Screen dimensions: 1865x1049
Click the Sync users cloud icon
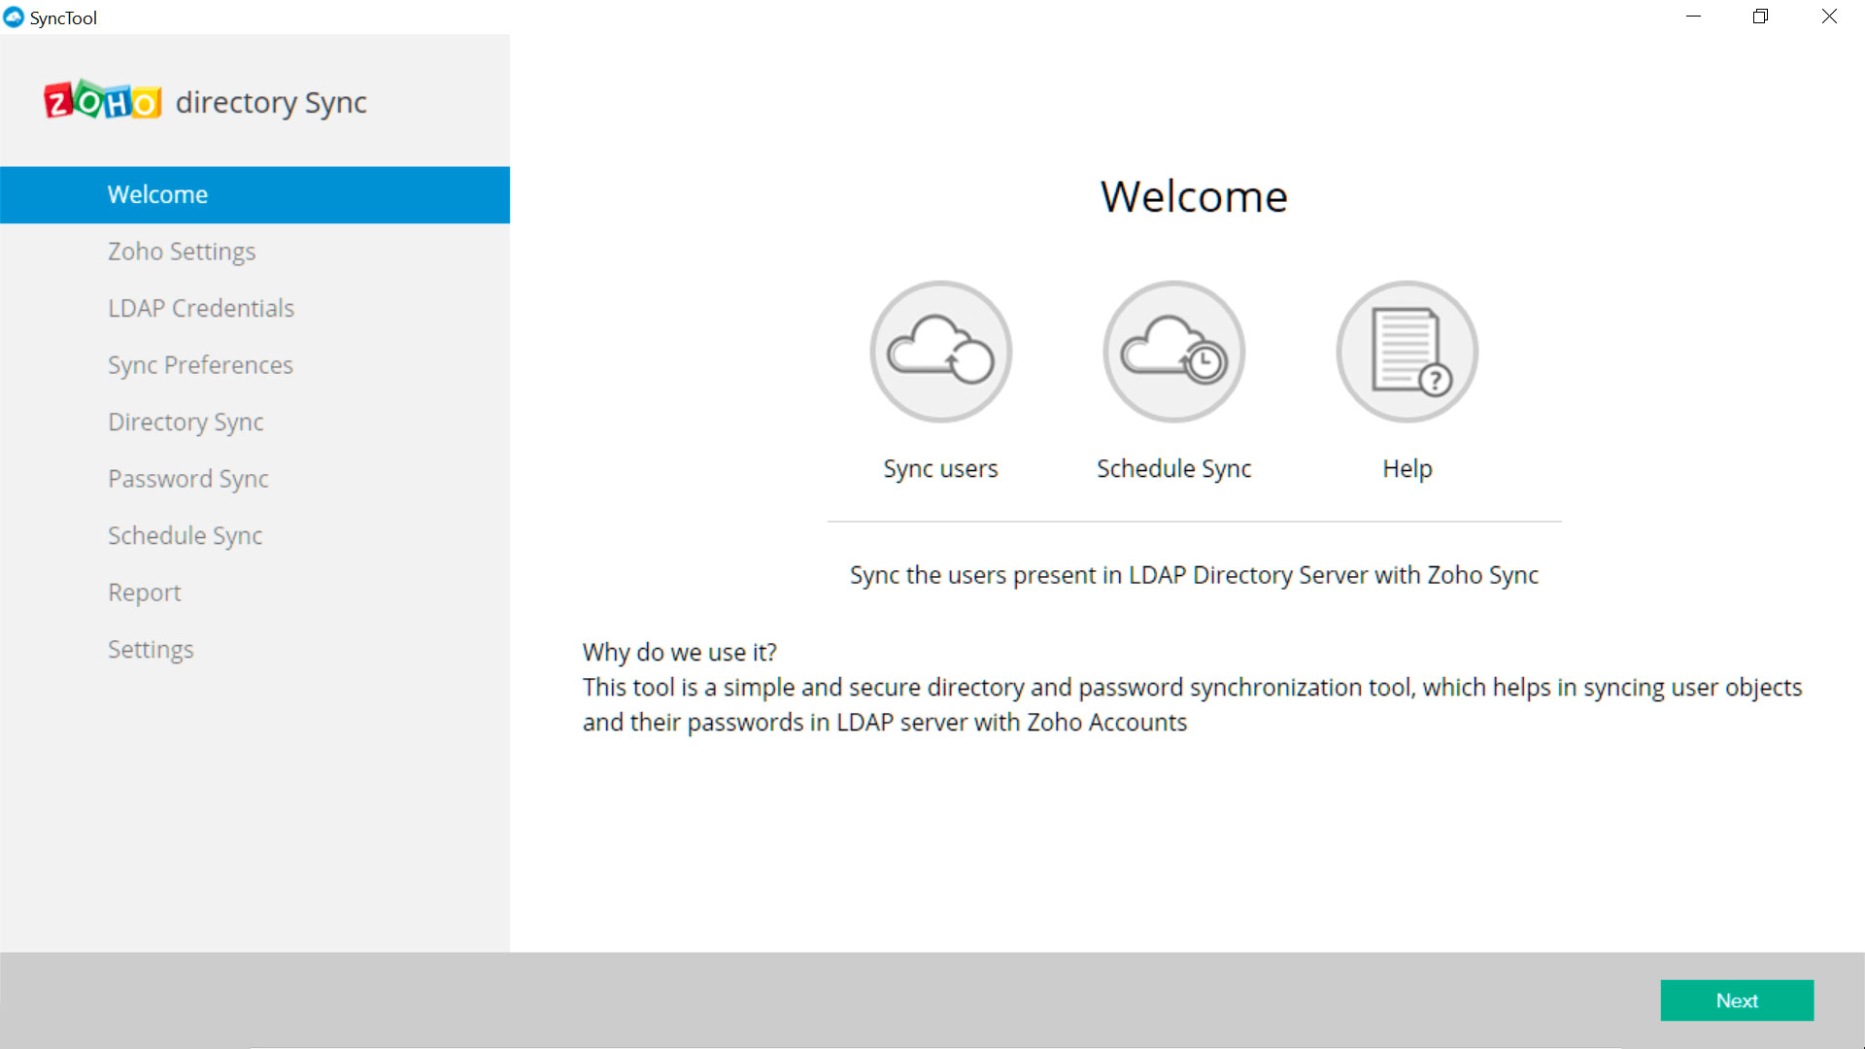940,352
